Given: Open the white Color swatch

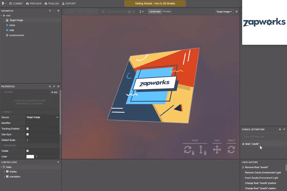Looking at the screenshot, I should pos(30,157).
